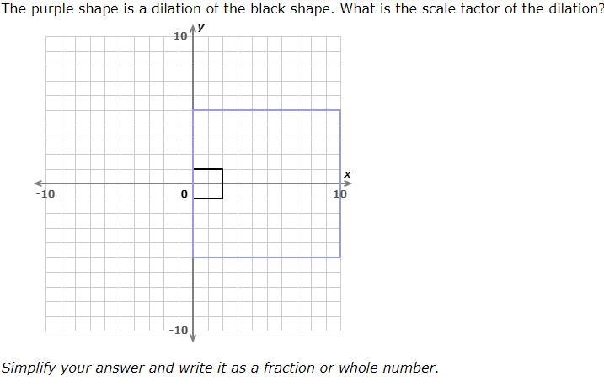604x387 pixels.
Task: Click the 0 origin label
Action: [x=184, y=193]
